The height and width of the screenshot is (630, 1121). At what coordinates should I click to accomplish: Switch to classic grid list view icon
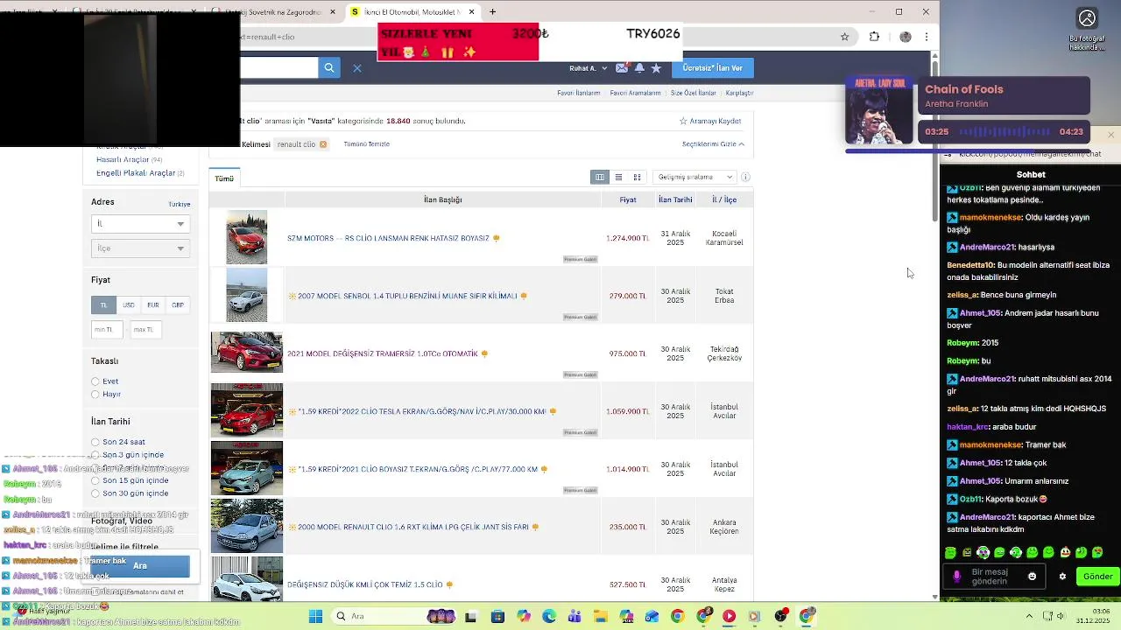pyautogui.click(x=600, y=177)
